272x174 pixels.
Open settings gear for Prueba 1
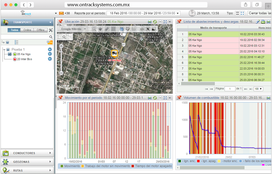point(50,49)
